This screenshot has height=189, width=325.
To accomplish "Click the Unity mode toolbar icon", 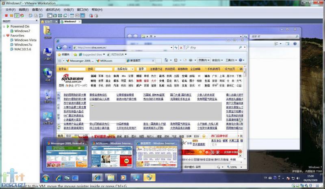I will click(x=65, y=15).
